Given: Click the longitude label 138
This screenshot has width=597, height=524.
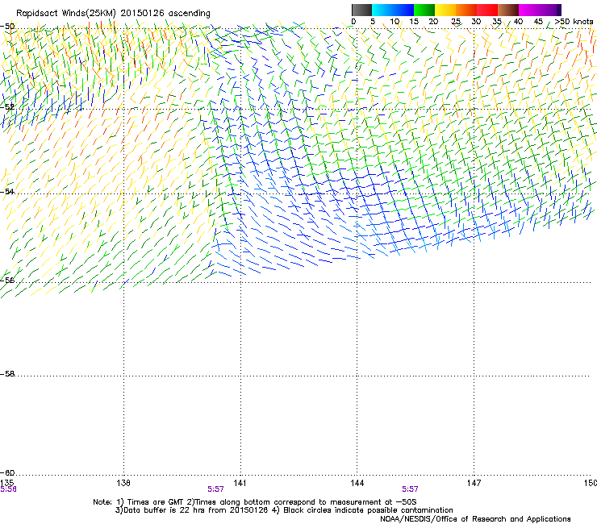Looking at the screenshot, I should pyautogui.click(x=123, y=483).
